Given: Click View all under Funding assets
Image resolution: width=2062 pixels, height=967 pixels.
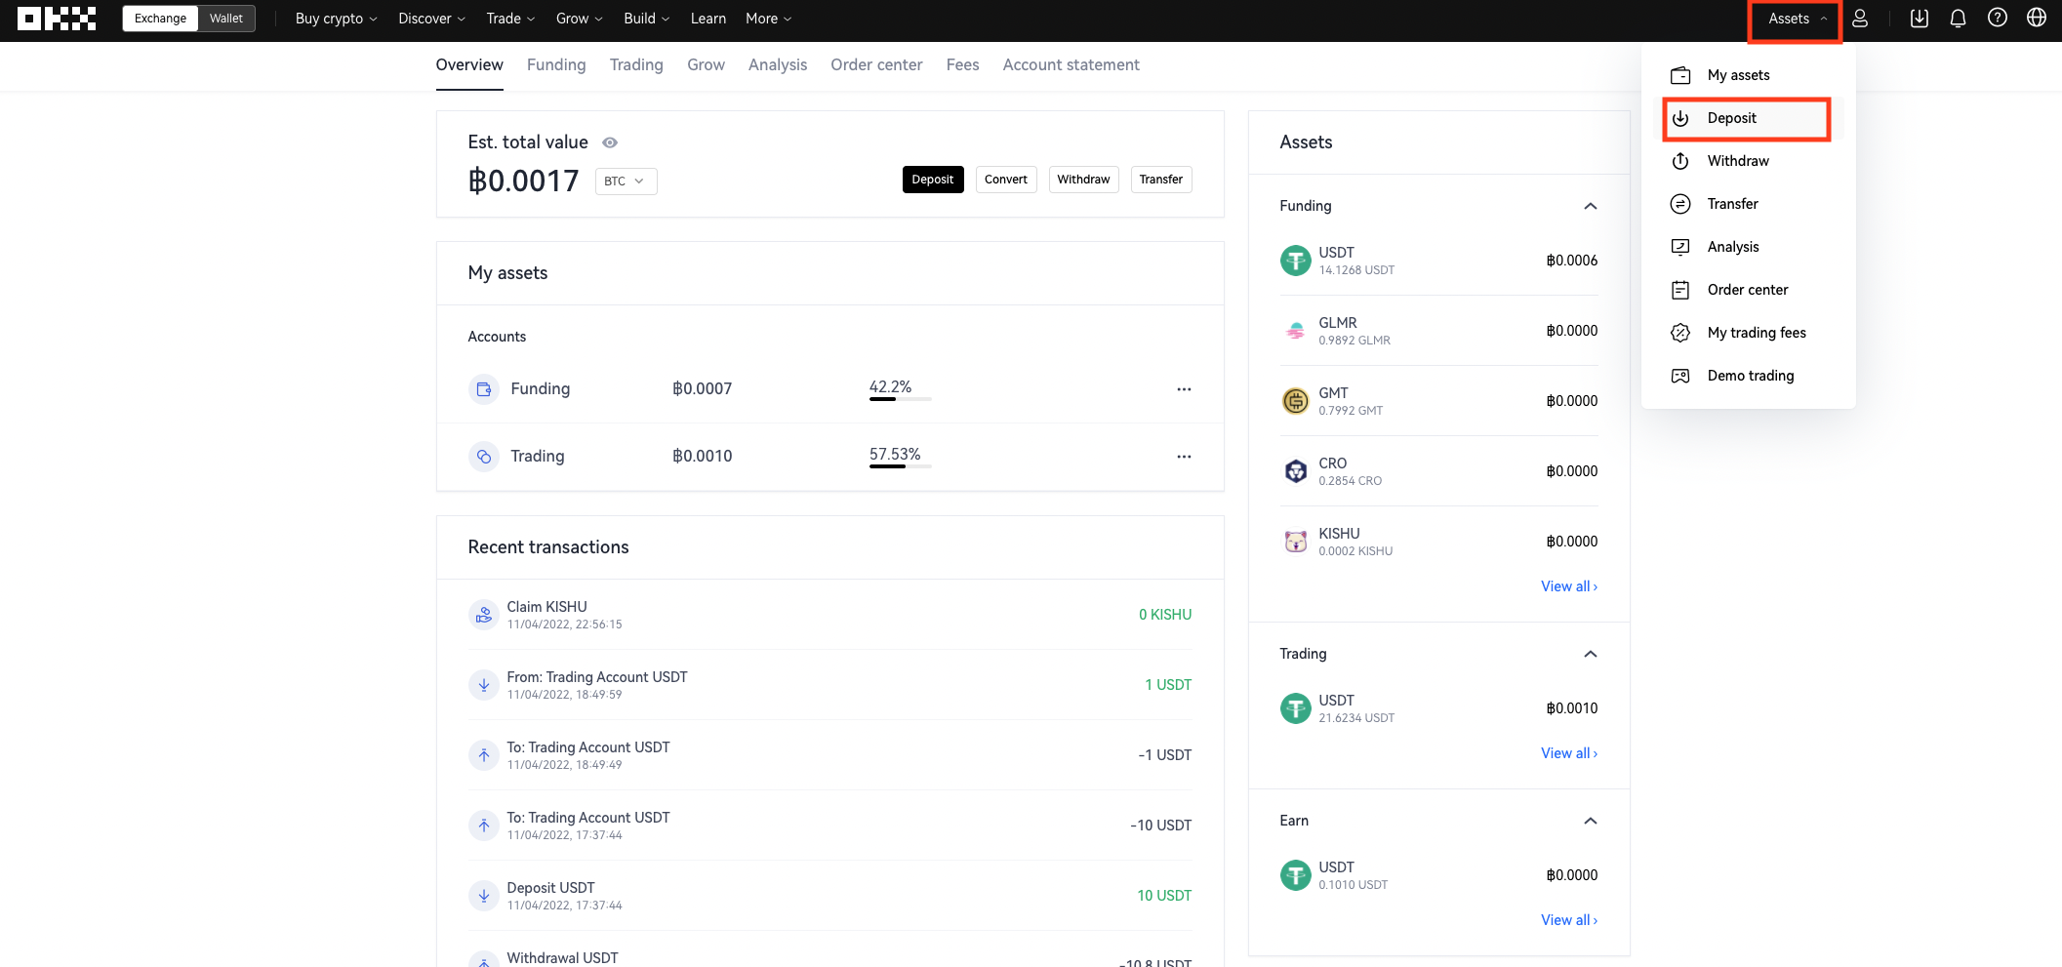Looking at the screenshot, I should coord(1569,586).
